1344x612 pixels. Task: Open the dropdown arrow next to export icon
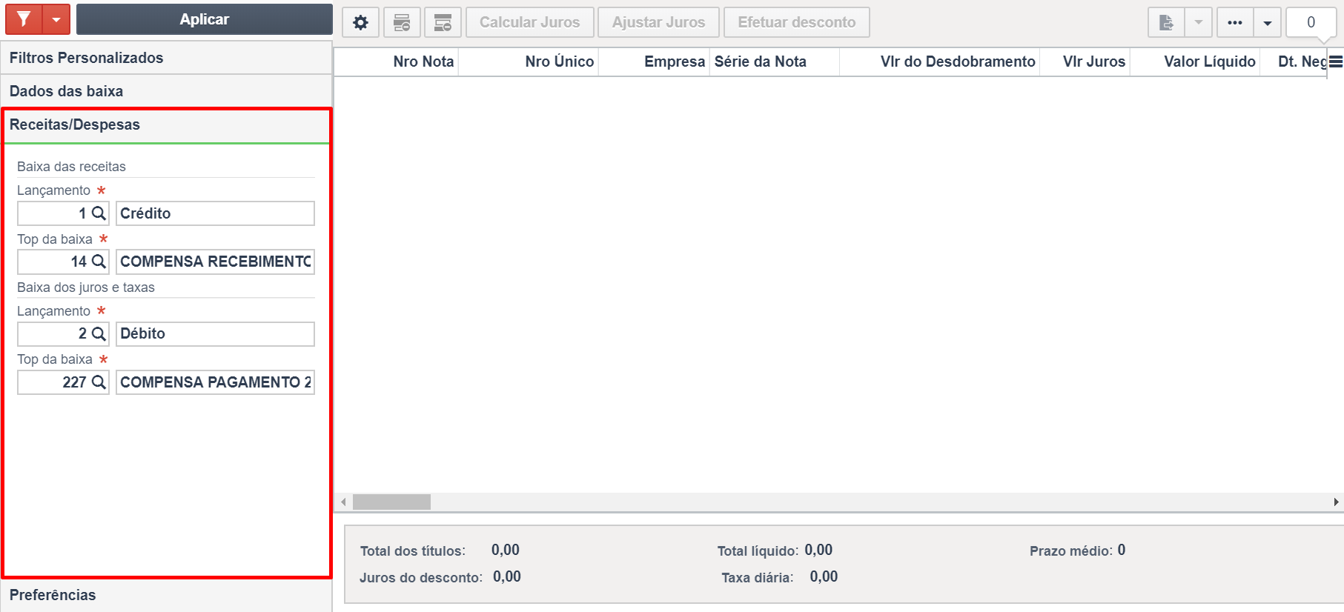(1198, 22)
